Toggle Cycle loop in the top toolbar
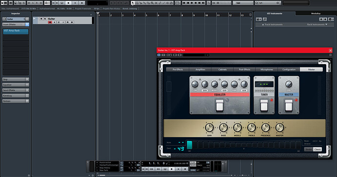 62,3
